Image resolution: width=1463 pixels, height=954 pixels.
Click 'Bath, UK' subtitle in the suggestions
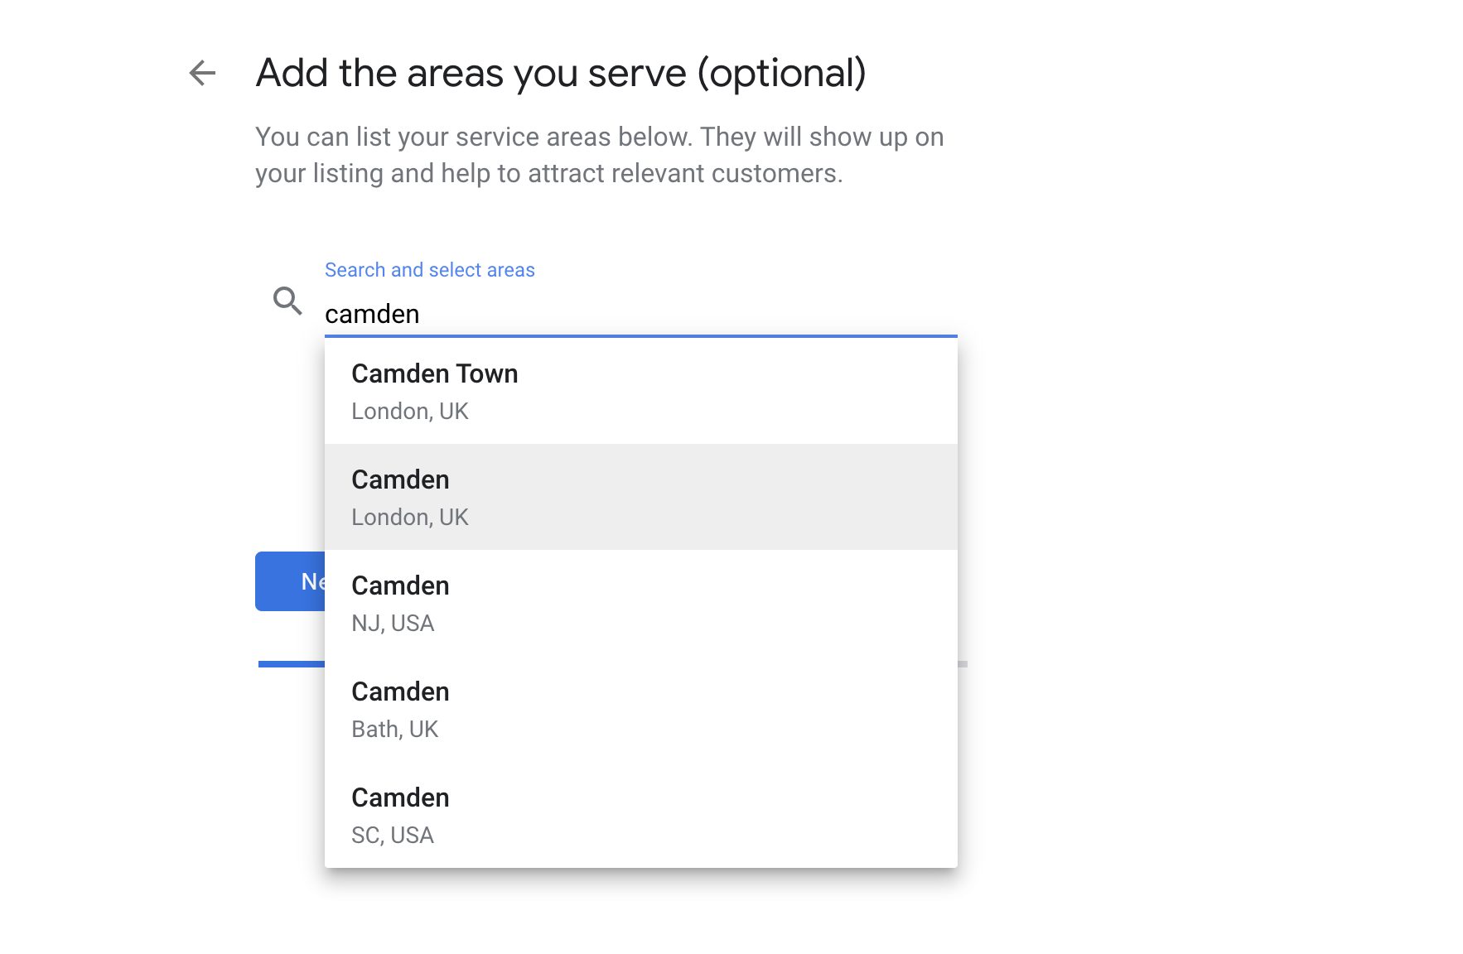point(394,729)
